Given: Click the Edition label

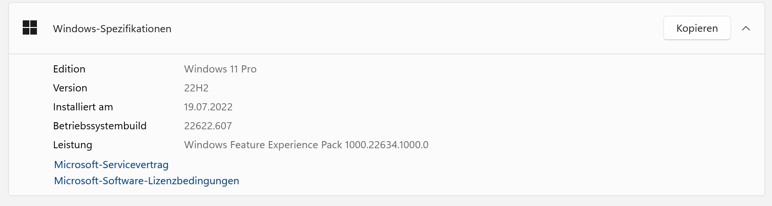Looking at the screenshot, I should click(69, 69).
